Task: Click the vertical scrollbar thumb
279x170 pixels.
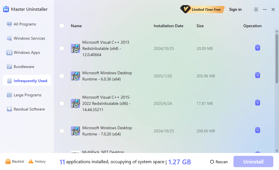Action: click(277, 58)
